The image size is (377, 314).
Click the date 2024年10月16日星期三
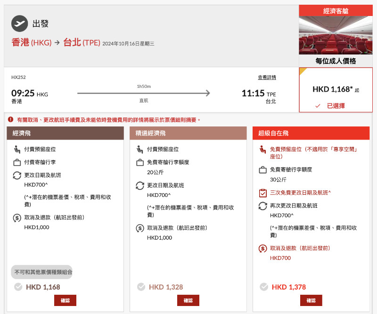point(128,44)
